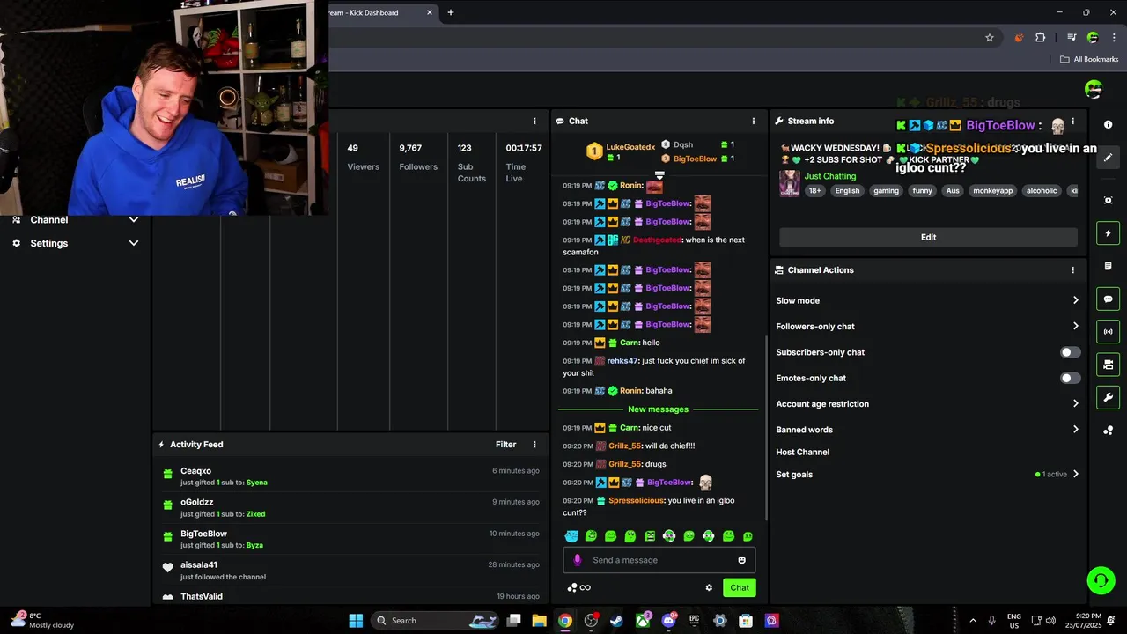Open Followers-only chat options
Image resolution: width=1127 pixels, height=634 pixels.
pyautogui.click(x=927, y=327)
